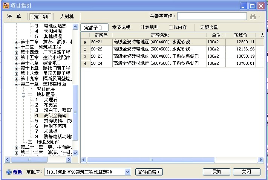Switch to the 人材机 tab
268x180 pixels.
coord(67,17)
